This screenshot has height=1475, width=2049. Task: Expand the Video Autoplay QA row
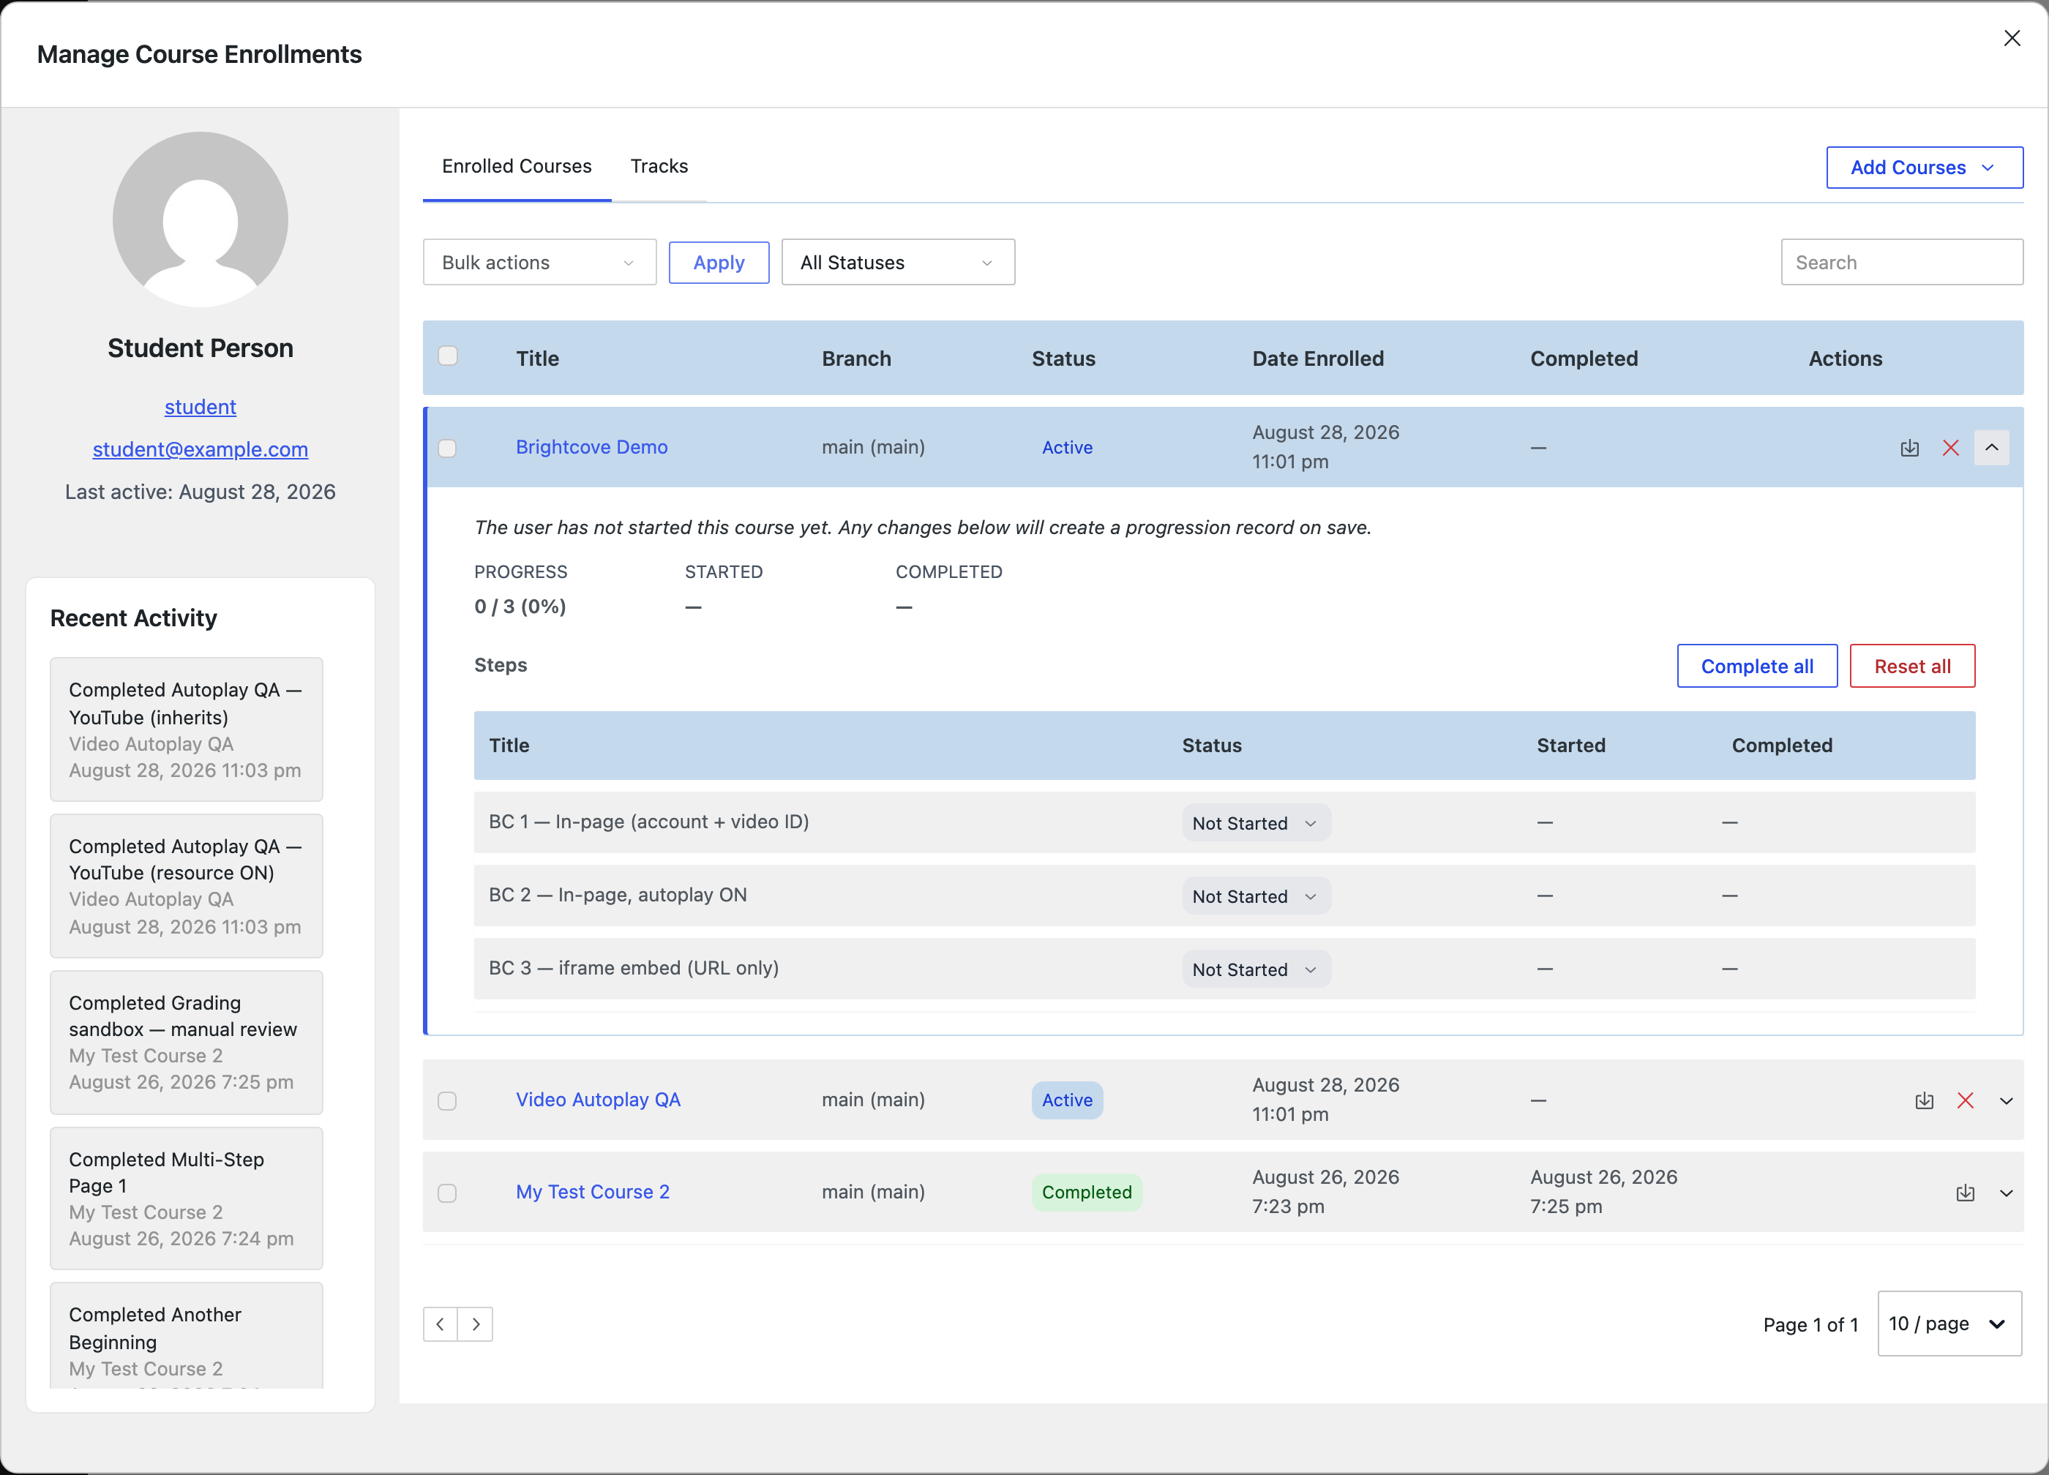pos(2007,1100)
